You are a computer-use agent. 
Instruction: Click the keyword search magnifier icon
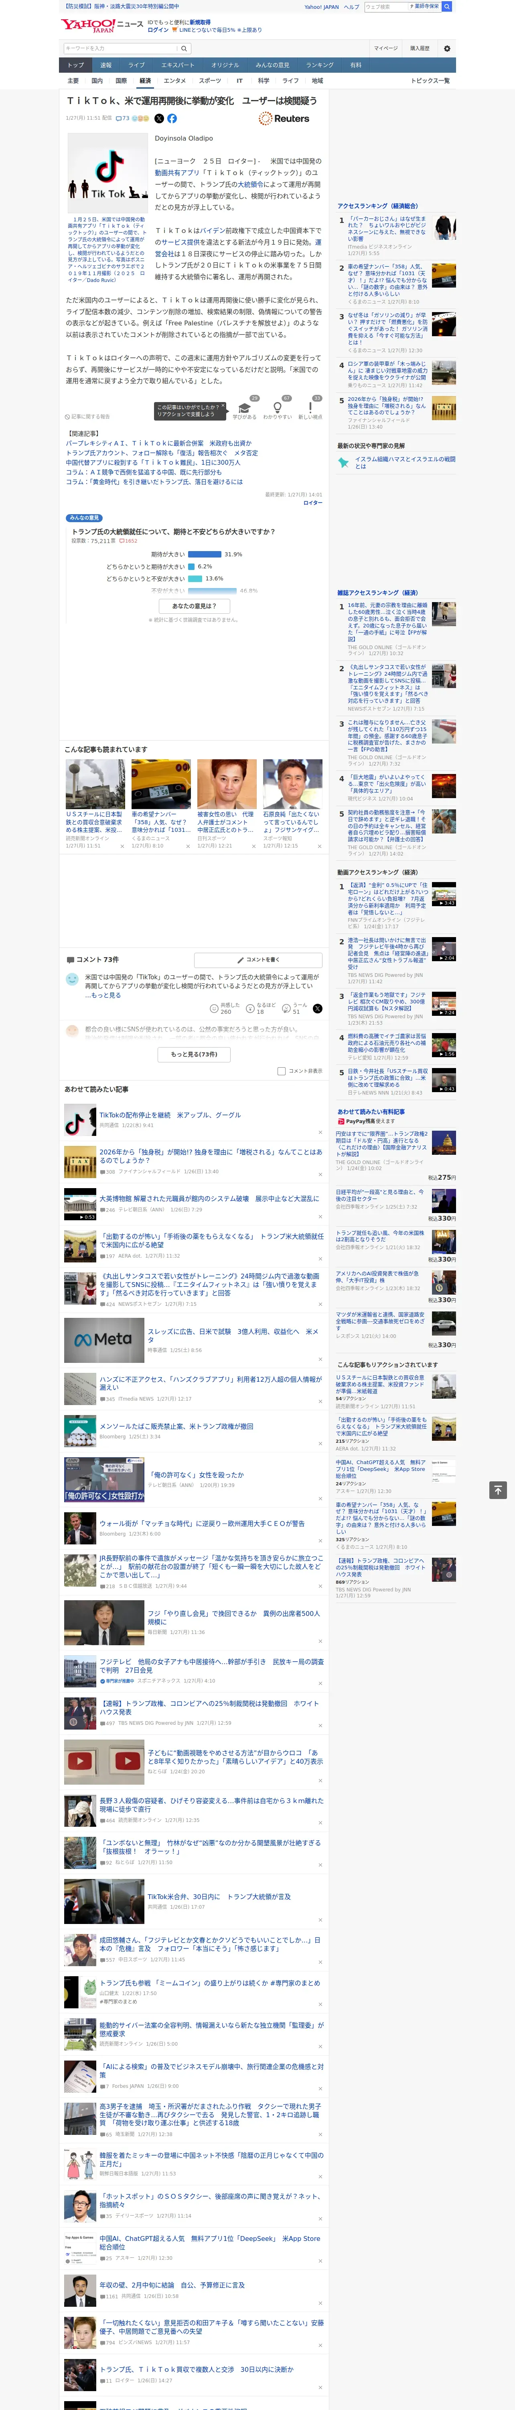click(x=184, y=49)
